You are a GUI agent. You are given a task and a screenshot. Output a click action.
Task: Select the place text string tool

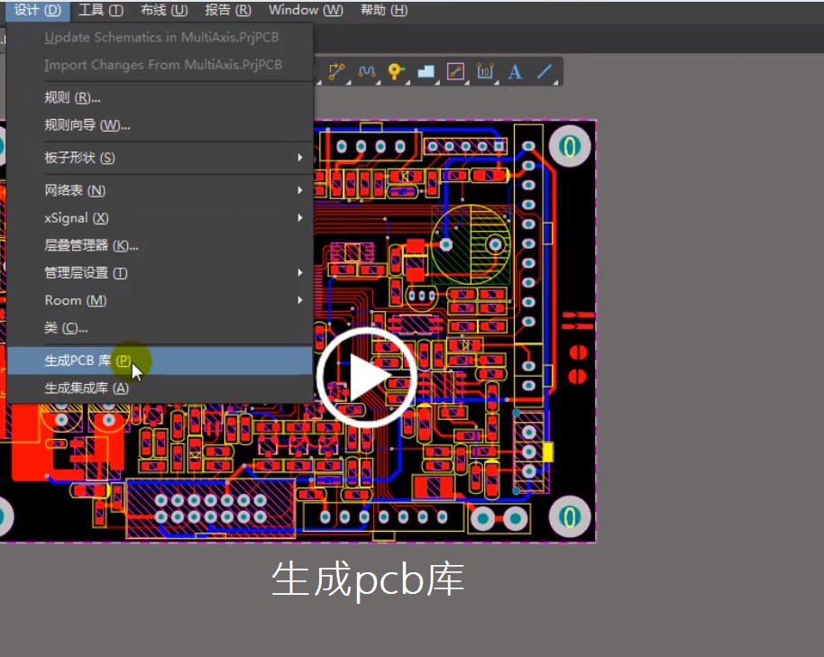[x=514, y=71]
